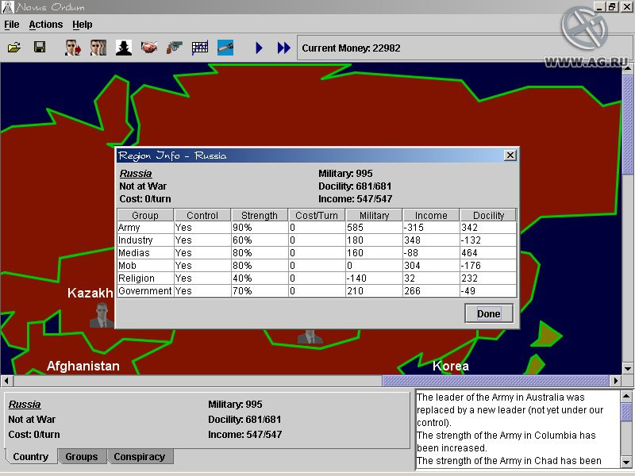635x476 pixels.
Task: Click the missile toolbar icon
Action: [x=225, y=48]
